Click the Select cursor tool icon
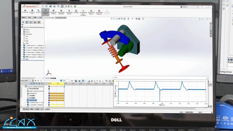The image size is (233, 131). (x=62, y=6)
